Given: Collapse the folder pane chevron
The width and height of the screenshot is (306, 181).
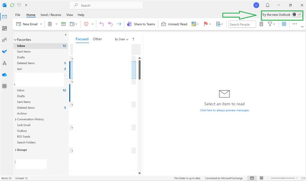Looking at the screenshot, I should pos(65,35).
